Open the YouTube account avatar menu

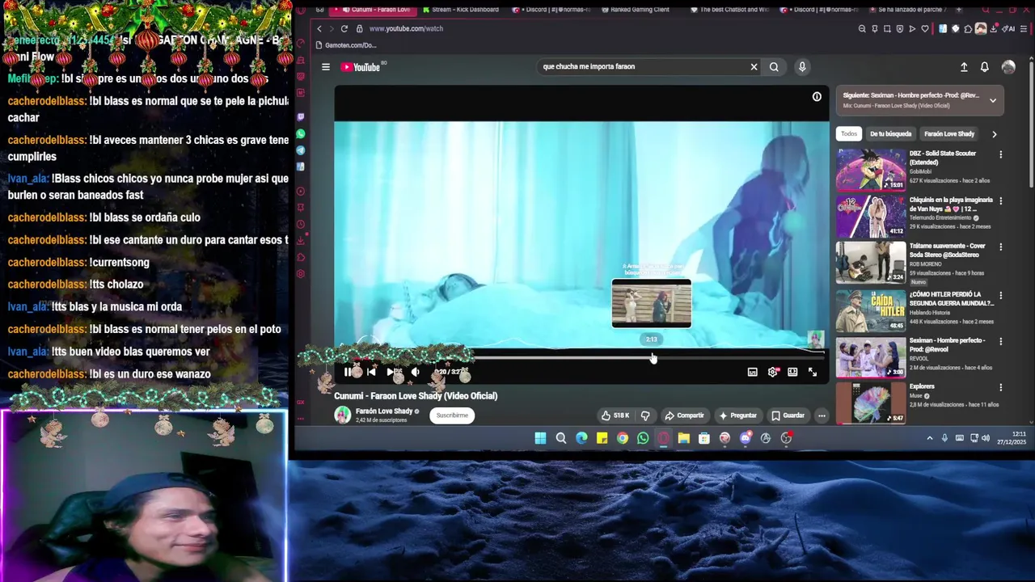[x=1008, y=67]
